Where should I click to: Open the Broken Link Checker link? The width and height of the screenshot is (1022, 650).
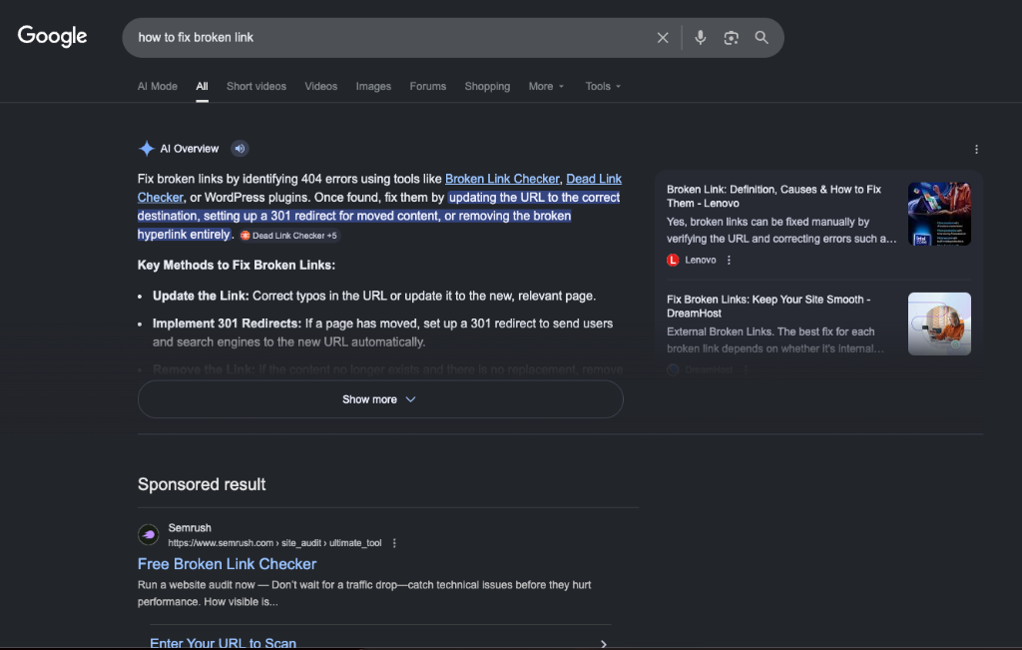tap(502, 179)
